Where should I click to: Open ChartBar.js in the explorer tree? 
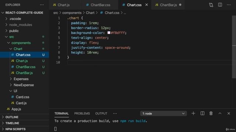click(24, 73)
